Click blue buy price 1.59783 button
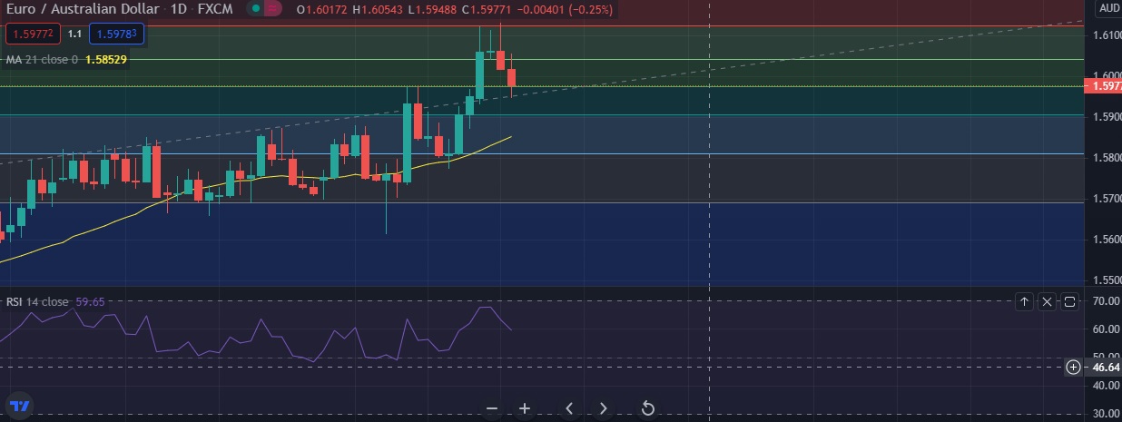1122x422 pixels. click(115, 34)
